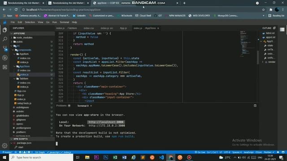
Task: Go back in browser history
Action: [x=4, y=9]
